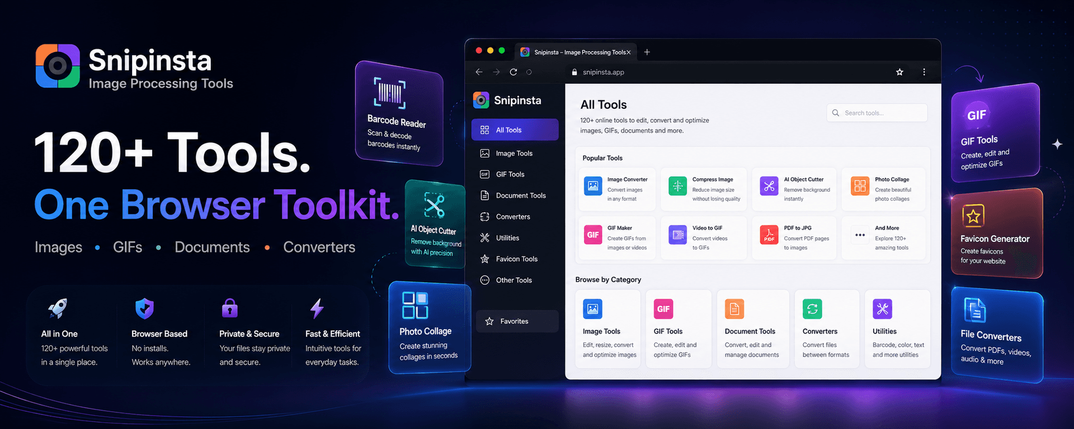The width and height of the screenshot is (1074, 429).
Task: Open PDF to JPG tool card
Action: point(794,238)
